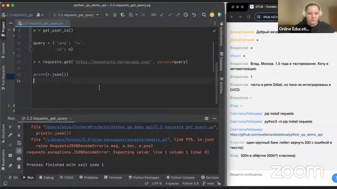Click the inspection green checkmark in editor

click(214, 31)
